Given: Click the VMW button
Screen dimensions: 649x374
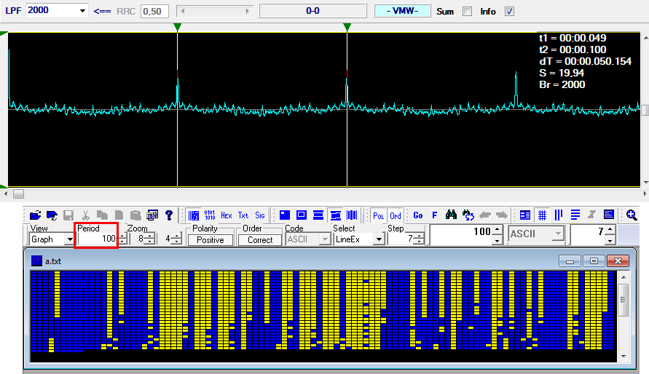Looking at the screenshot, I should [402, 11].
